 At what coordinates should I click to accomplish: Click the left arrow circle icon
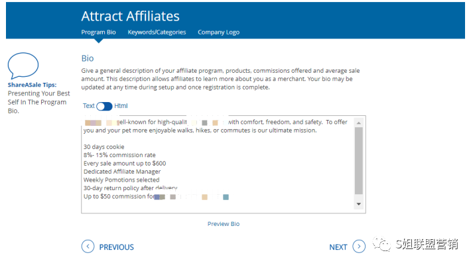point(88,246)
